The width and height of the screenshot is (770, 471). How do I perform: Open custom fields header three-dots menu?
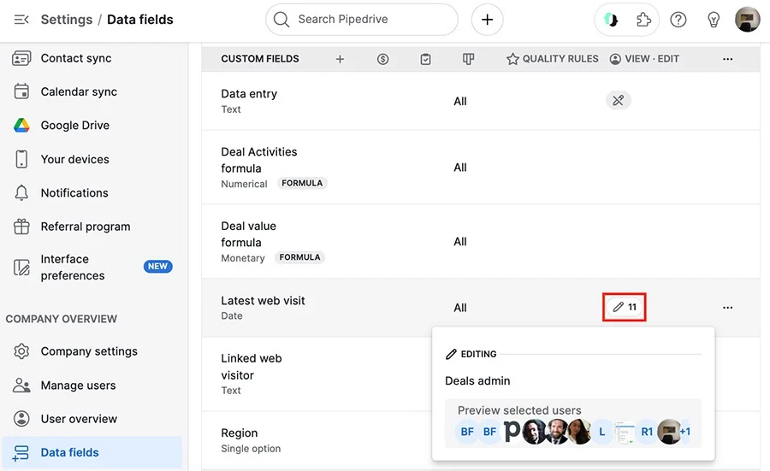pyautogui.click(x=728, y=59)
